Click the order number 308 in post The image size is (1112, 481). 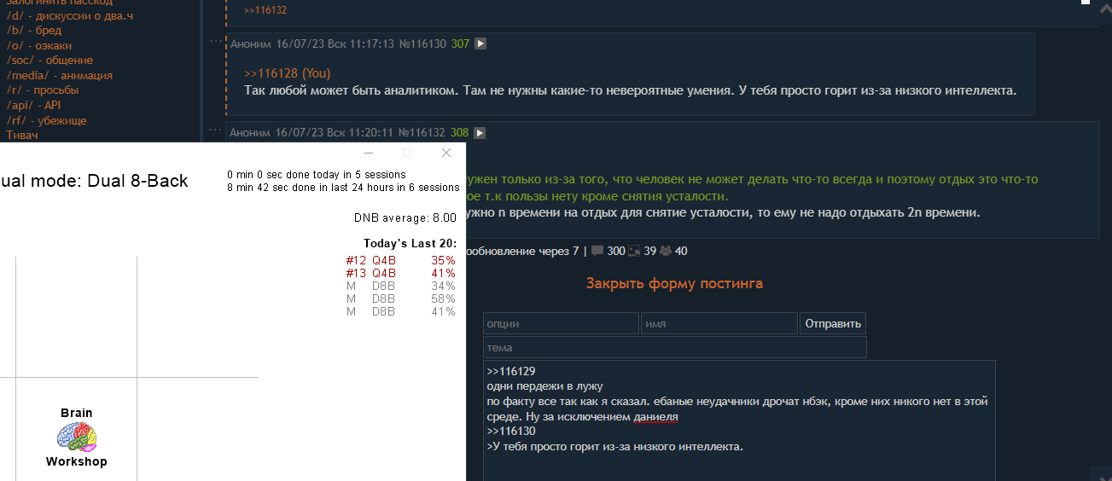tap(459, 133)
